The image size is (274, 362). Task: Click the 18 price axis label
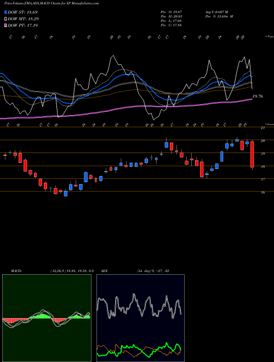pyautogui.click(x=262, y=167)
